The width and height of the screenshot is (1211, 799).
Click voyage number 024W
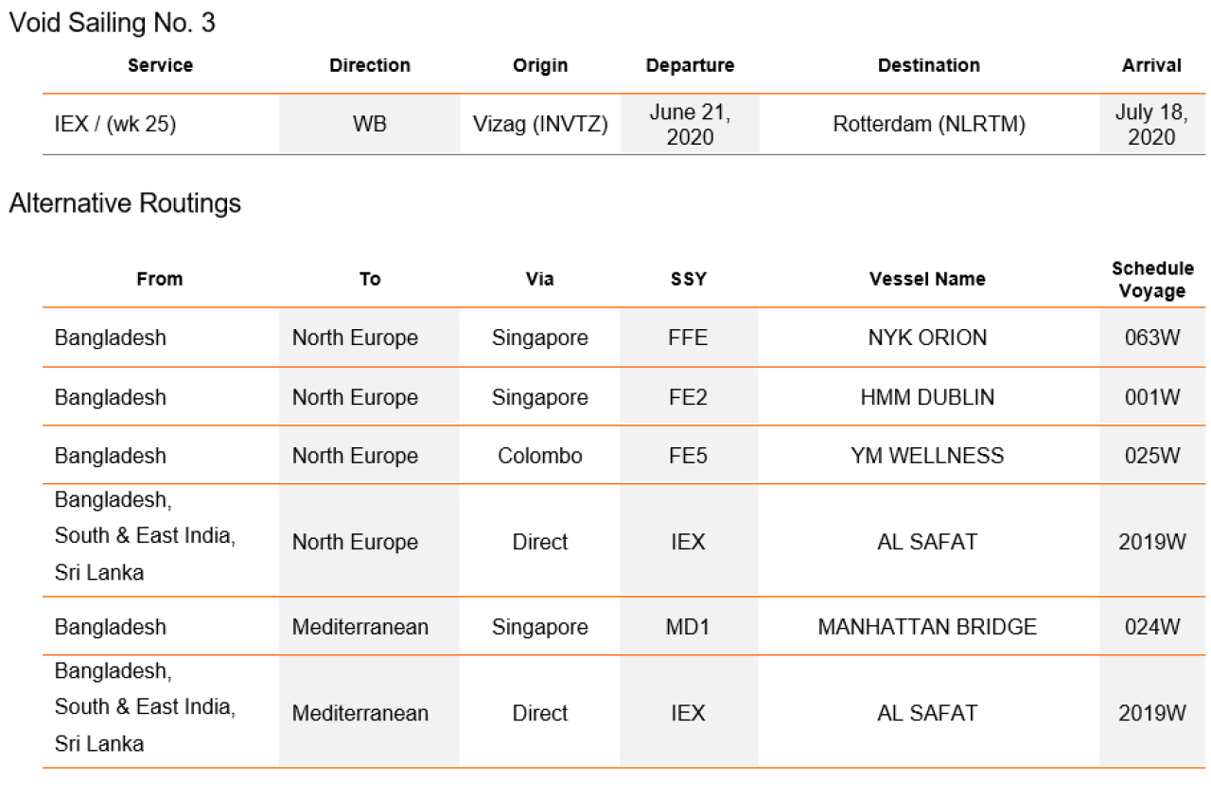click(x=1152, y=627)
